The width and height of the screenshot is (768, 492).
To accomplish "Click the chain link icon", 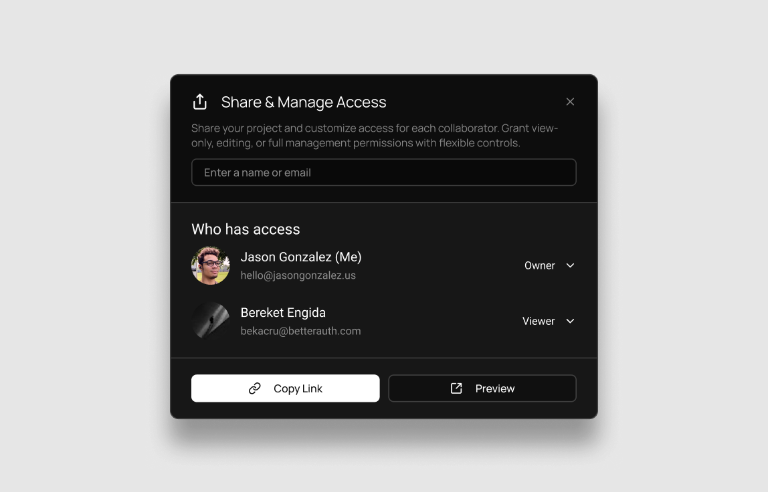I will (255, 388).
